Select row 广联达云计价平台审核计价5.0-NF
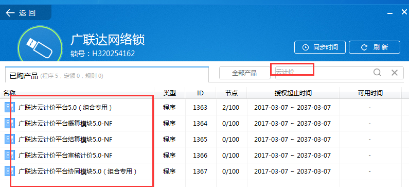 205,156
